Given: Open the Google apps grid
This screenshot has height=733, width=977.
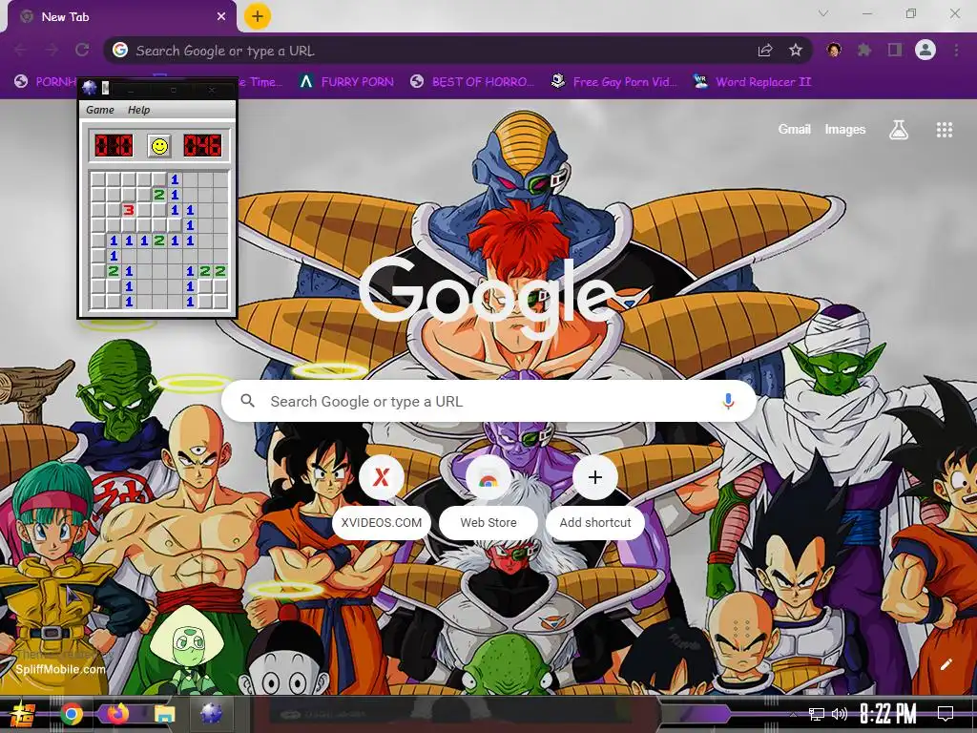Looking at the screenshot, I should [944, 130].
